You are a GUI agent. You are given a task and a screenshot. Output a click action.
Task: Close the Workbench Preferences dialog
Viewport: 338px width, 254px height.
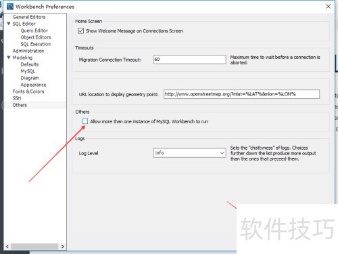(328, 7)
